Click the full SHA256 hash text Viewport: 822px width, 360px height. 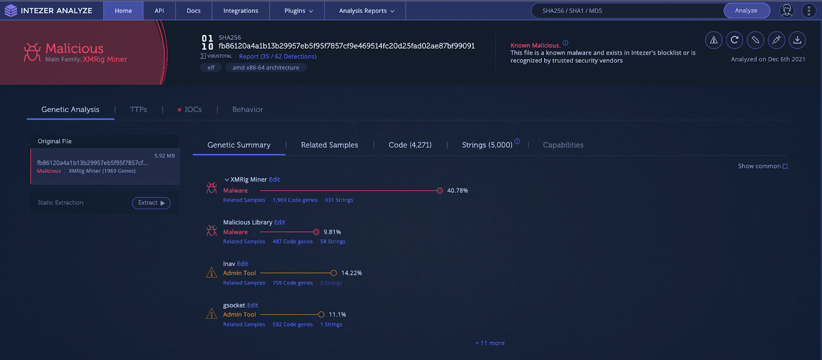[347, 46]
